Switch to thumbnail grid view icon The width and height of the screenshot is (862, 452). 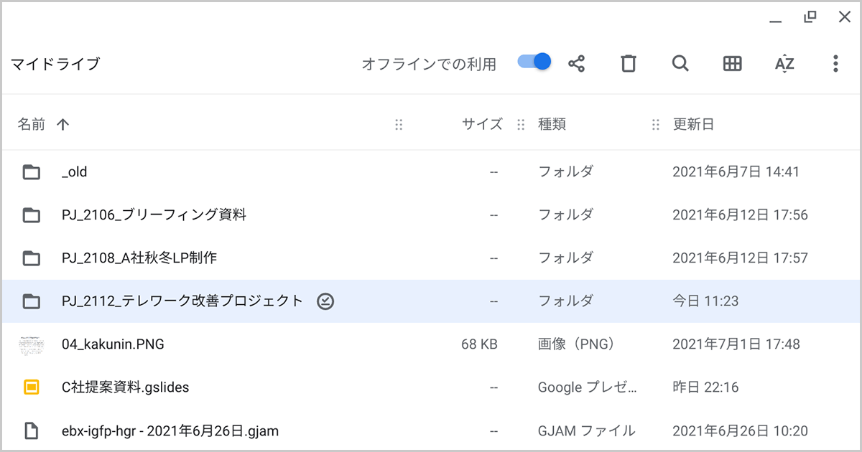[x=732, y=64]
